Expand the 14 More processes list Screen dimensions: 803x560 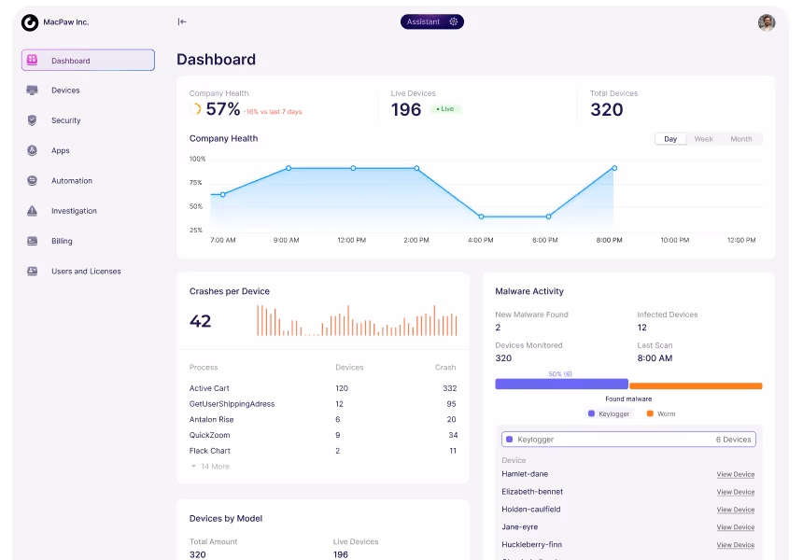click(210, 467)
